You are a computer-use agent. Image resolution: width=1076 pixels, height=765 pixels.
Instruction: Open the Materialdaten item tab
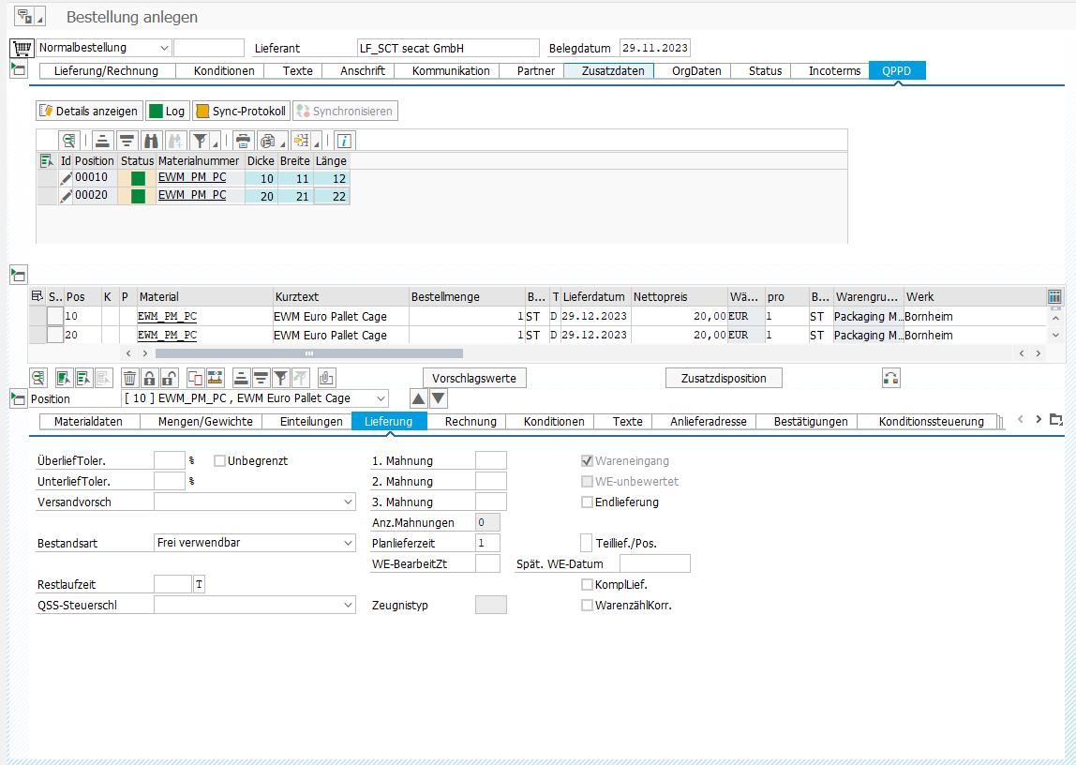(x=88, y=422)
